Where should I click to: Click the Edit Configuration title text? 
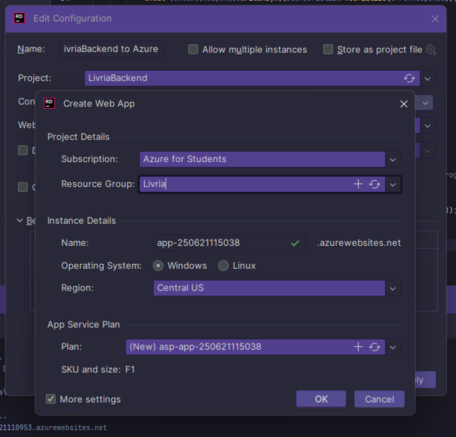coord(73,18)
